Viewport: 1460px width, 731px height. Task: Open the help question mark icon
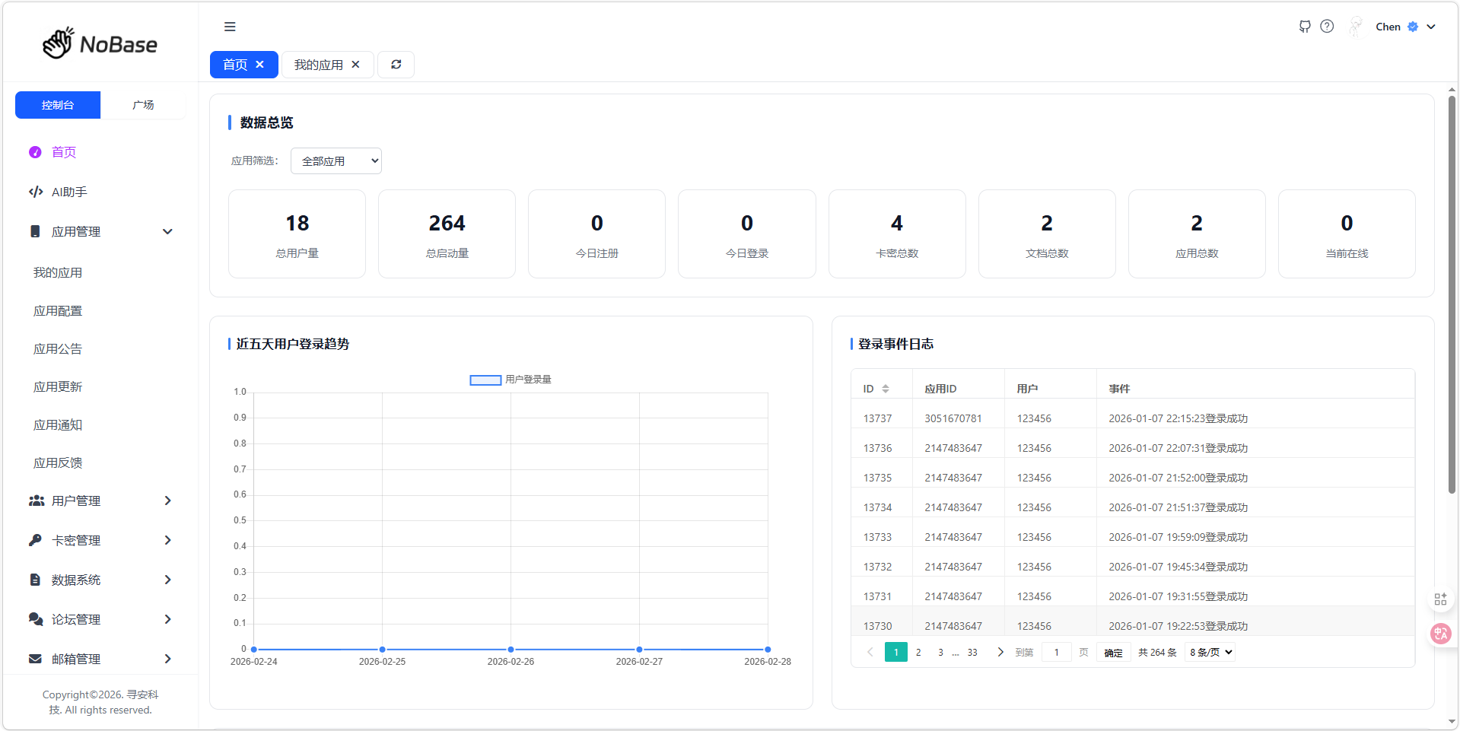coord(1327,27)
